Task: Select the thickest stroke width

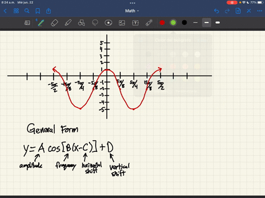Action: 218,23
